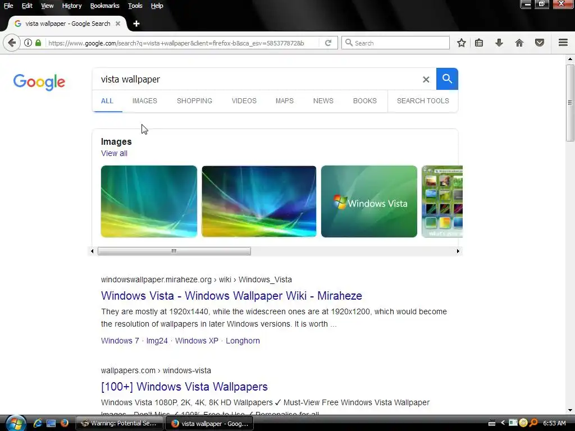Viewport: 575px width, 431px height.
Task: Open a new tab with plus icon
Action: coord(136,24)
